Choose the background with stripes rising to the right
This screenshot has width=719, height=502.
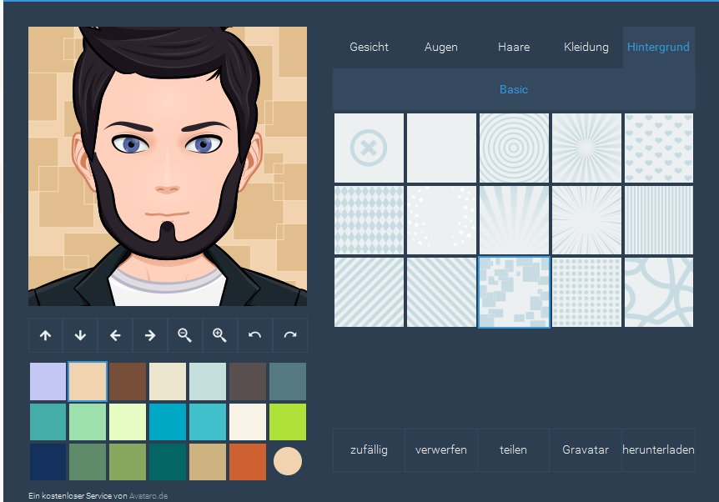pos(369,293)
